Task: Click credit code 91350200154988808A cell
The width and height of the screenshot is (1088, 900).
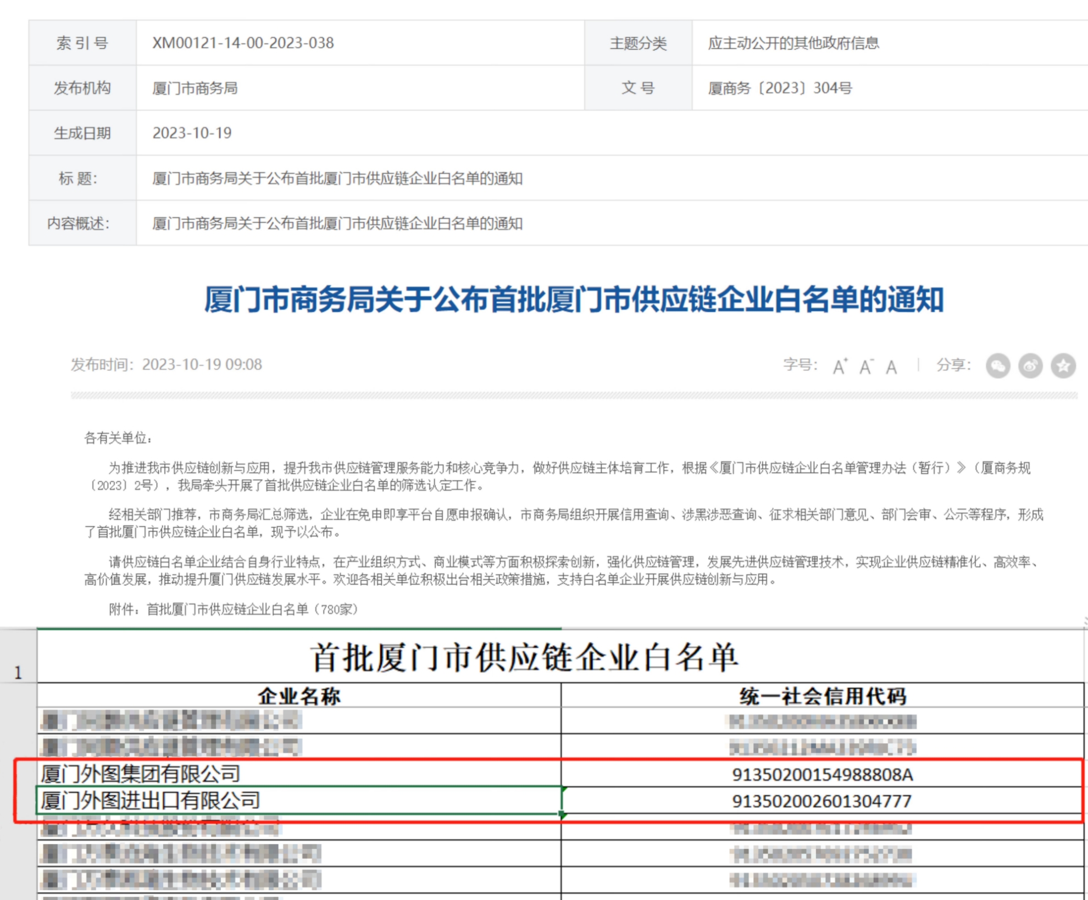Action: pos(822,774)
